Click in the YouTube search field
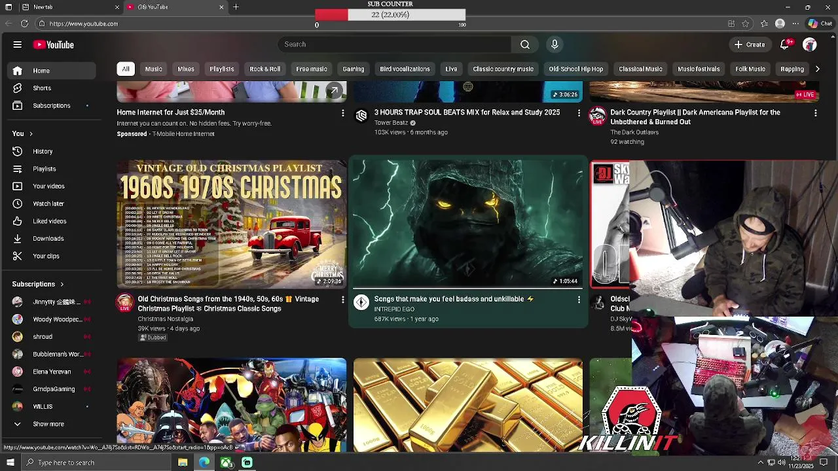838x471 pixels. coord(393,44)
